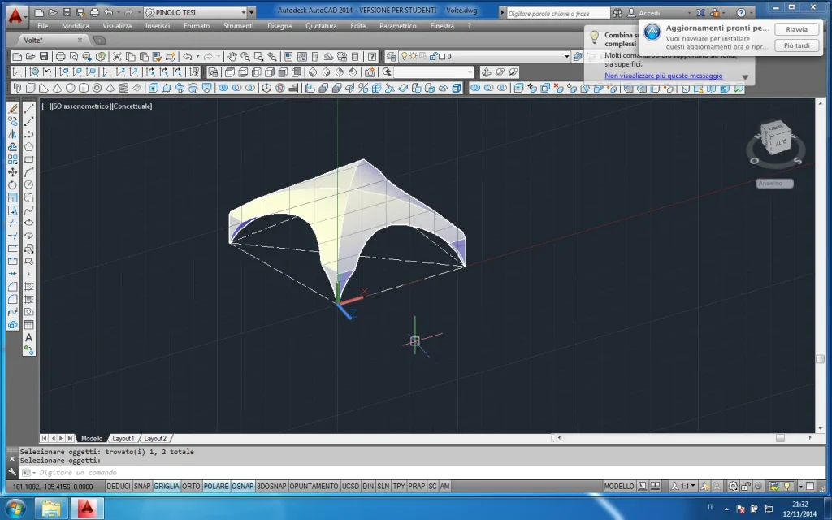Click the search keyword input field
832x520 pixels.
tap(557, 13)
